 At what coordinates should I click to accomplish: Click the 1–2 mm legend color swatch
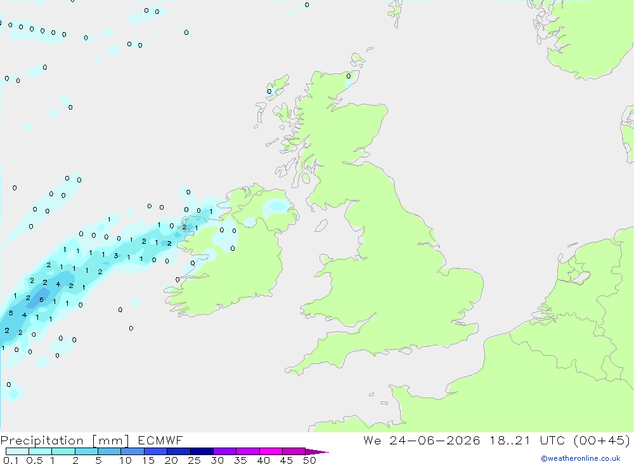pyautogui.click(x=63, y=451)
